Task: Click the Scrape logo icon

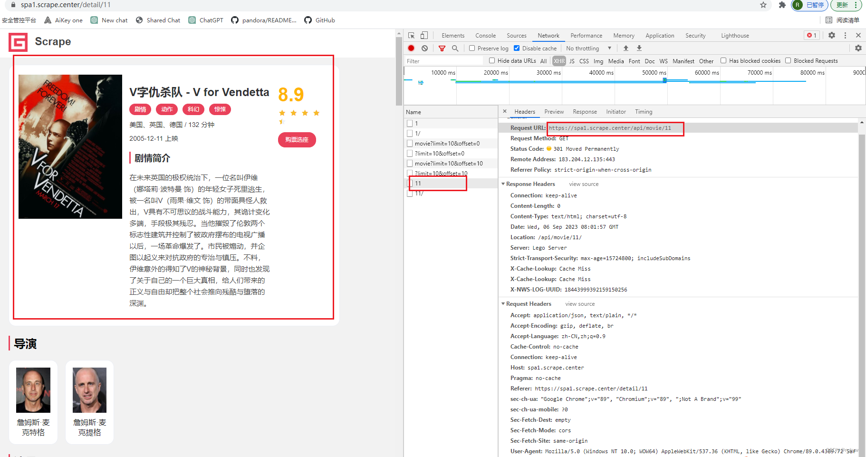Action: 18,42
